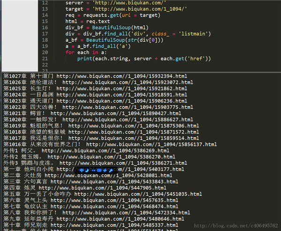Click output URL ending 15859514.html
The width and height of the screenshot is (281, 231).
pyautogui.click(x=133, y=138)
